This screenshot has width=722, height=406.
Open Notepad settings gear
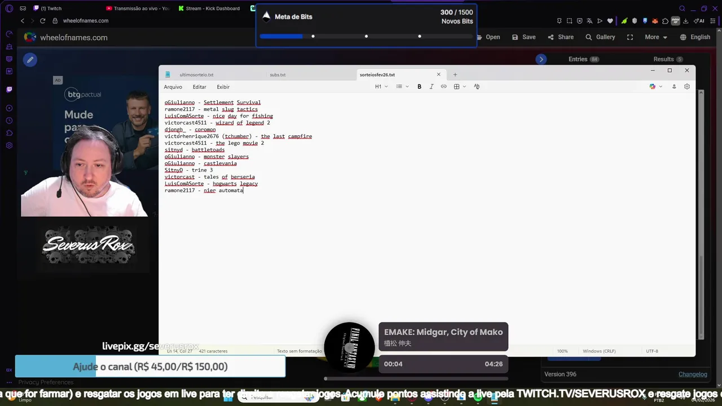click(x=687, y=86)
